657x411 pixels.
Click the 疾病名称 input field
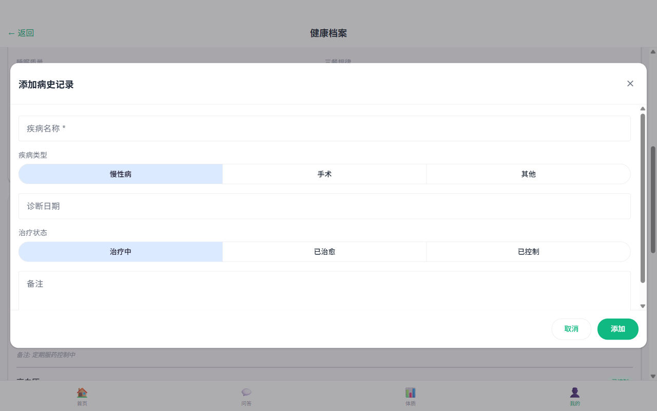click(x=324, y=128)
